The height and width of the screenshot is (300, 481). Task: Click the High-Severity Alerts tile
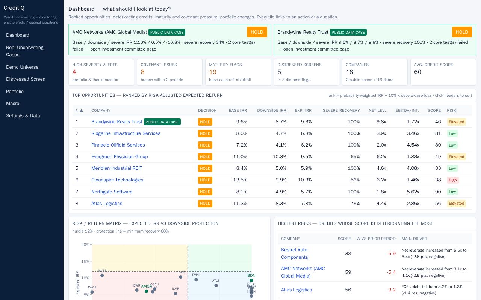click(x=101, y=72)
